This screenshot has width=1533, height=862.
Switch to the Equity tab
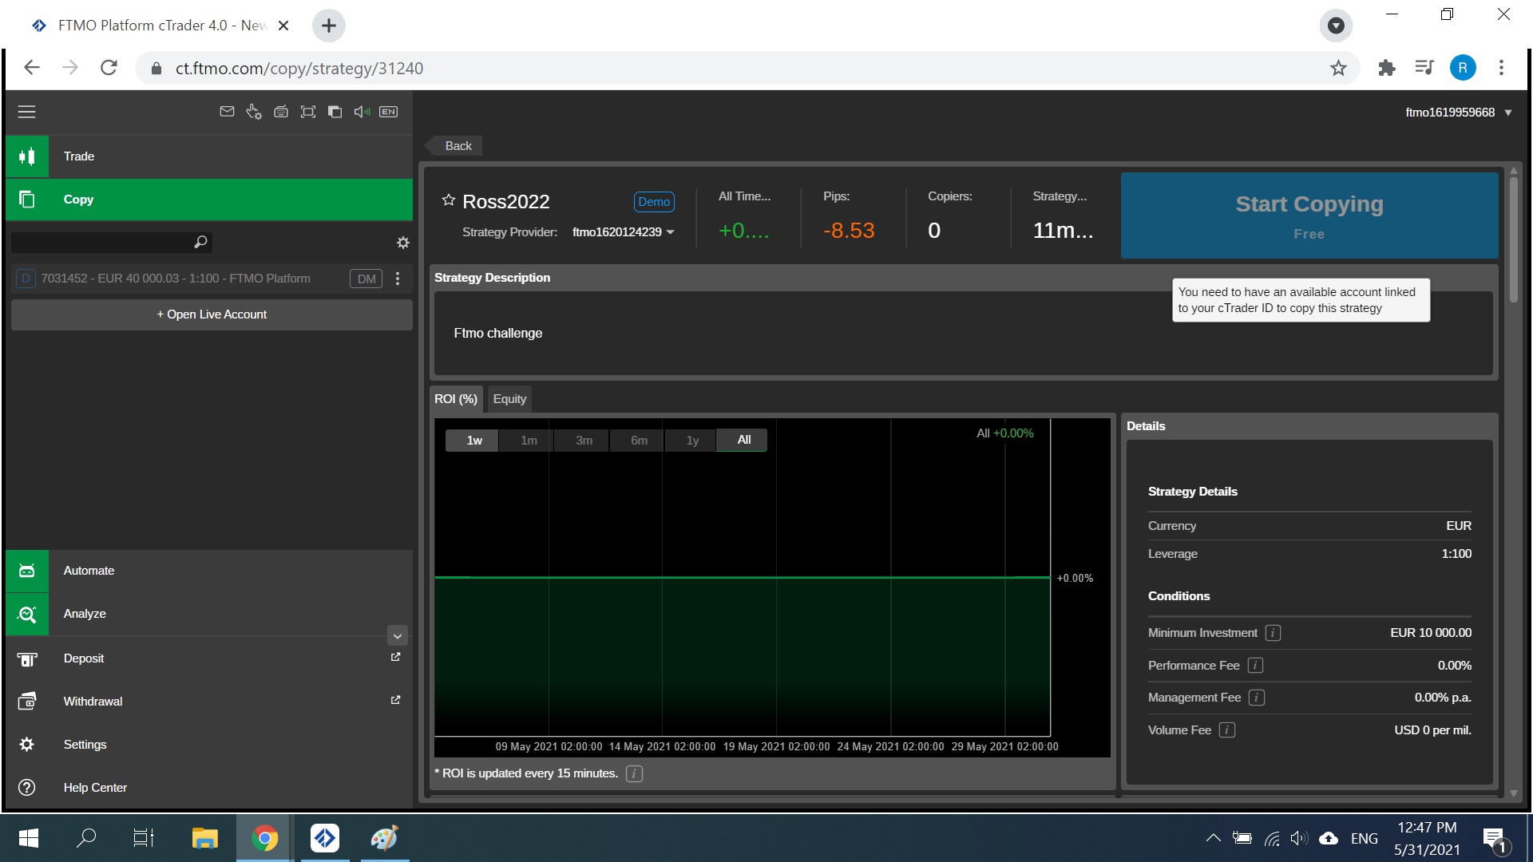509,399
